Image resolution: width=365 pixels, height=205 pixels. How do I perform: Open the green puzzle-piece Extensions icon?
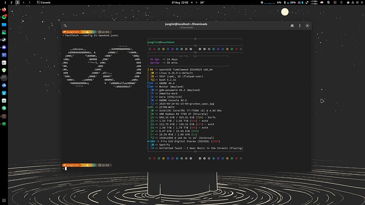coord(4,124)
